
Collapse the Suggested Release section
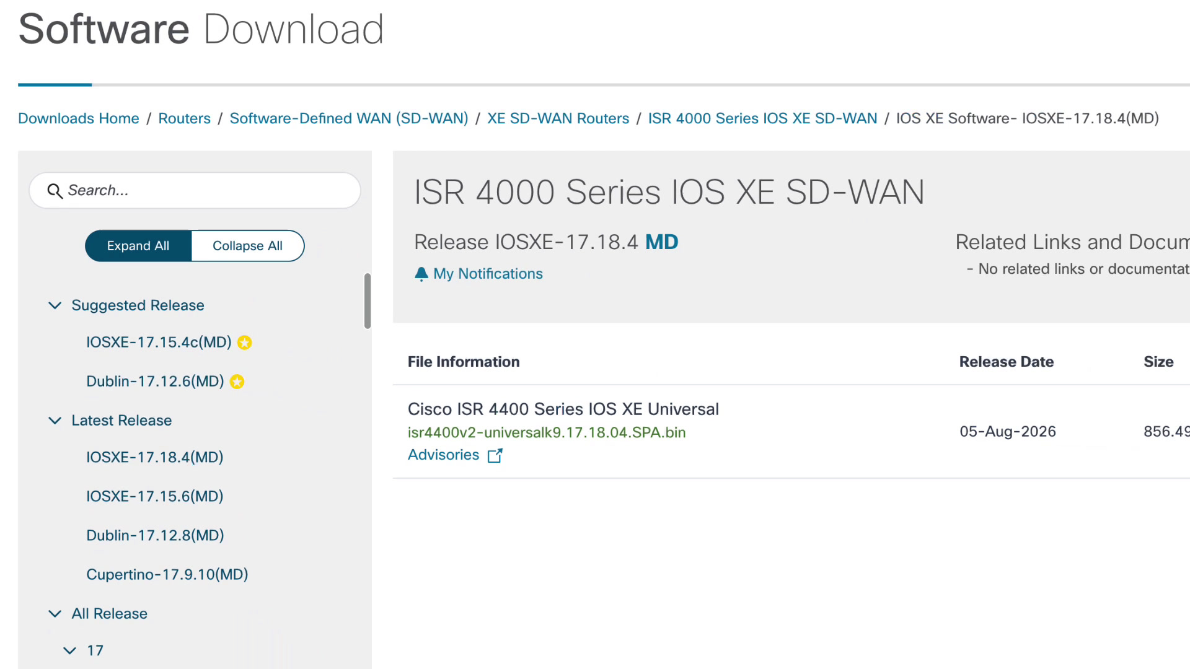pyautogui.click(x=55, y=305)
